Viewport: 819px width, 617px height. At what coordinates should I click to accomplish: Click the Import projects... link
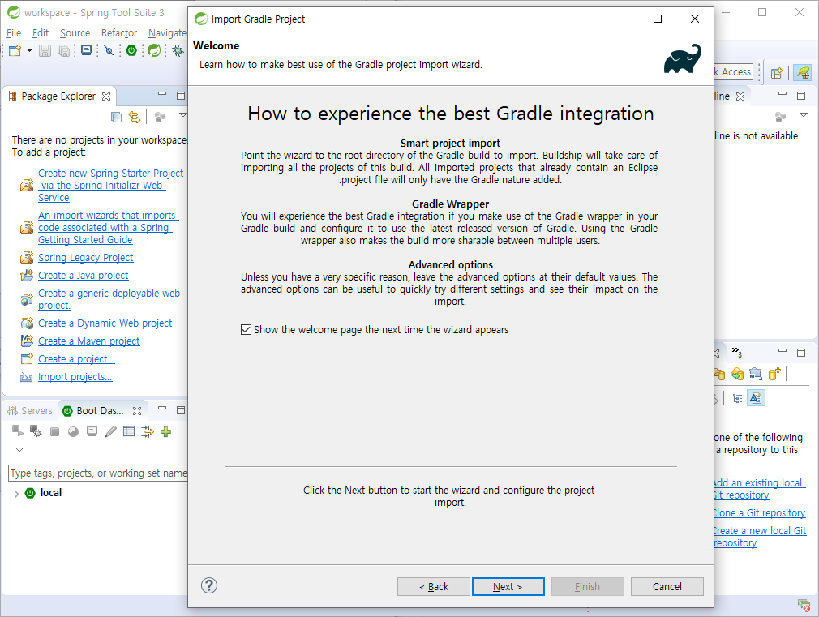click(75, 377)
